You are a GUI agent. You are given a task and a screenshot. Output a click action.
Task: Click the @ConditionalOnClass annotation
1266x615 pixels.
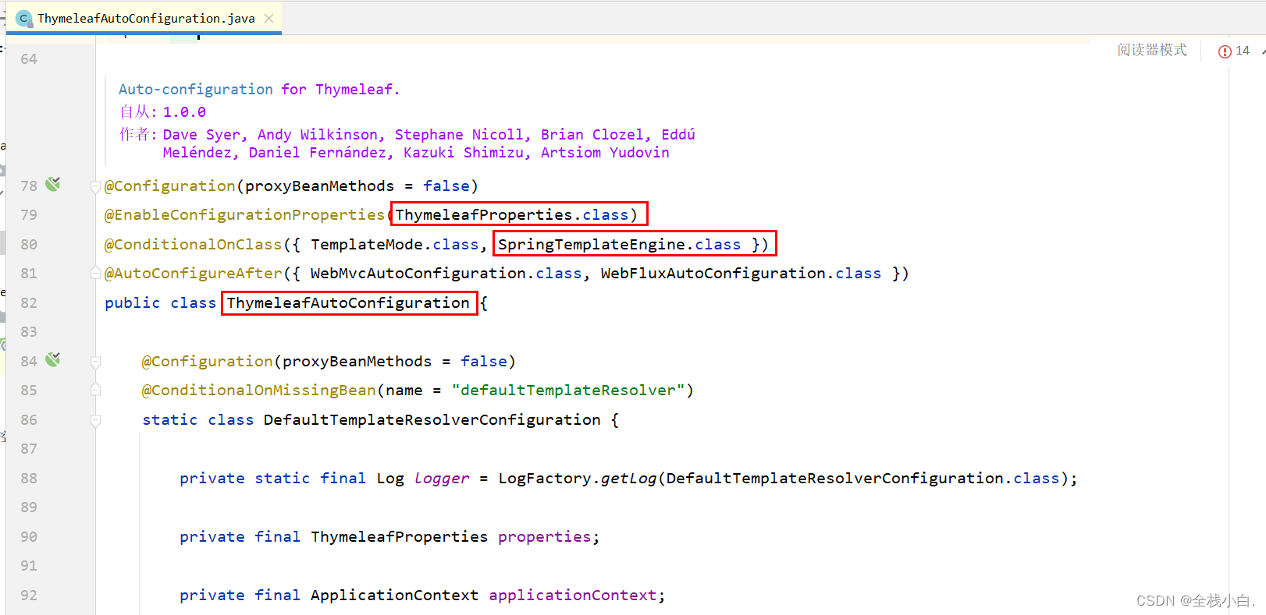193,245
